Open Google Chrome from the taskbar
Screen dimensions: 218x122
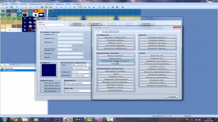click(x=15, y=120)
